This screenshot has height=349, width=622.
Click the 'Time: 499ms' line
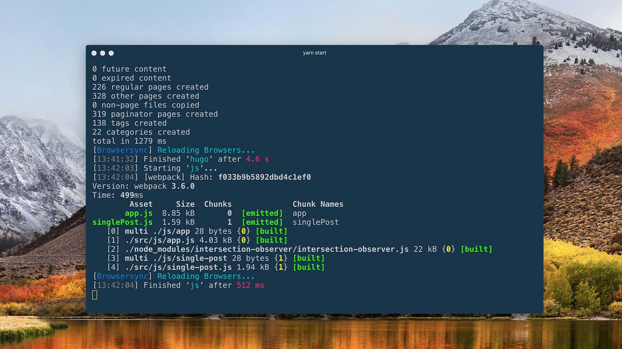point(118,195)
